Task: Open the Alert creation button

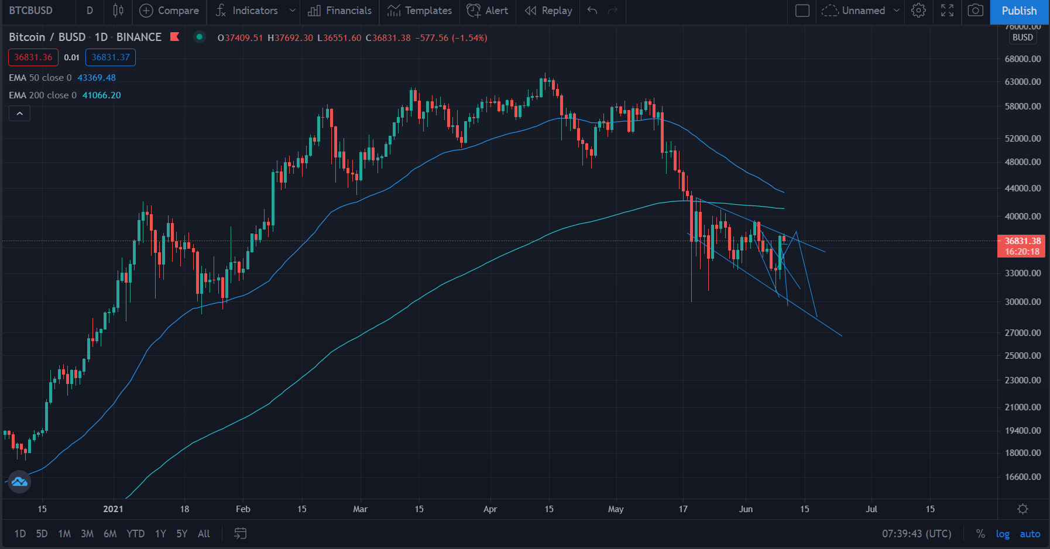Action: [x=488, y=11]
